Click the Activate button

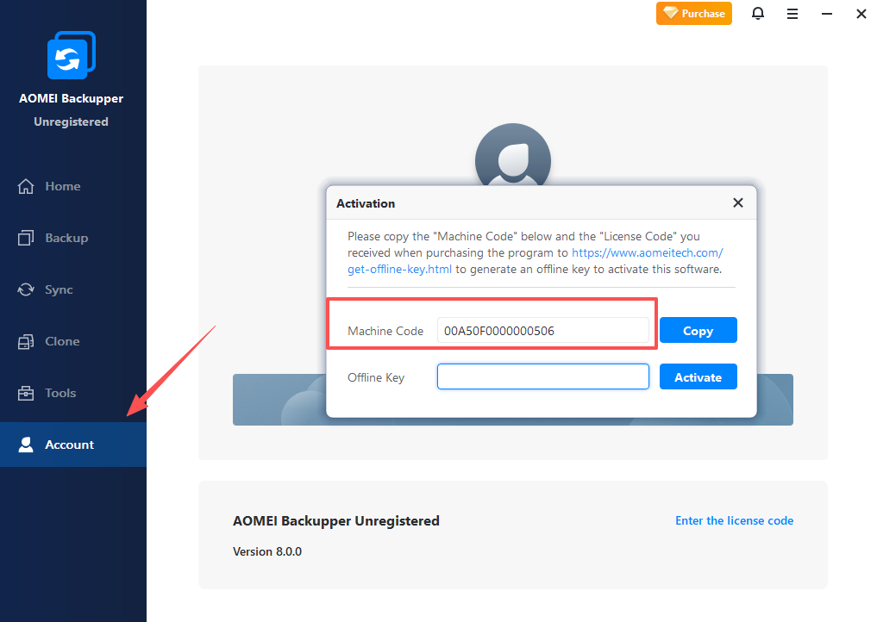coord(698,377)
